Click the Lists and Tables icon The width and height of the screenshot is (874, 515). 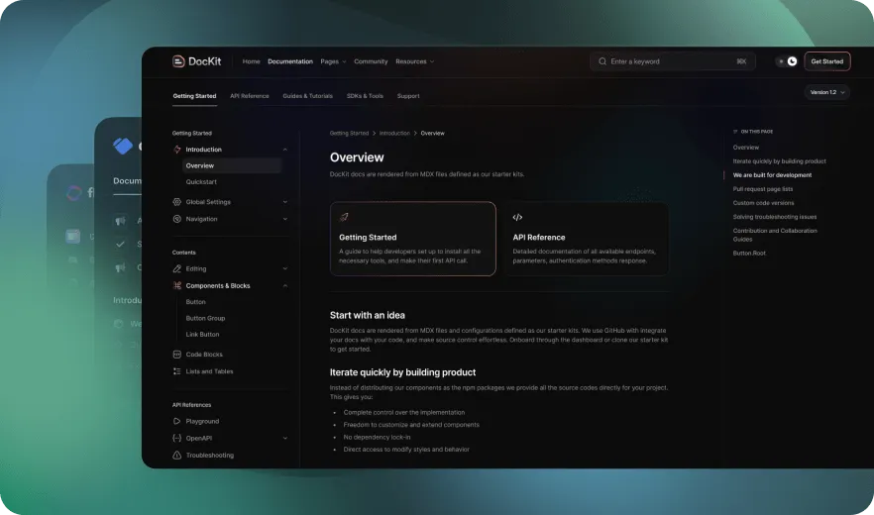(x=177, y=371)
